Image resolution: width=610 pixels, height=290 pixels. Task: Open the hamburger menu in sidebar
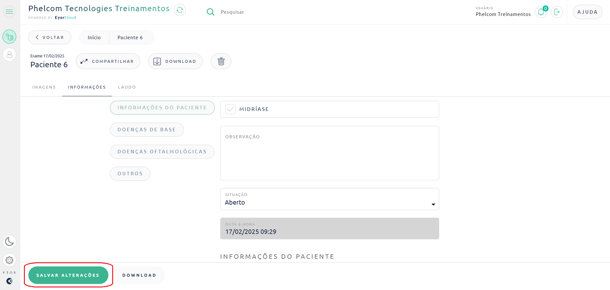[x=10, y=12]
